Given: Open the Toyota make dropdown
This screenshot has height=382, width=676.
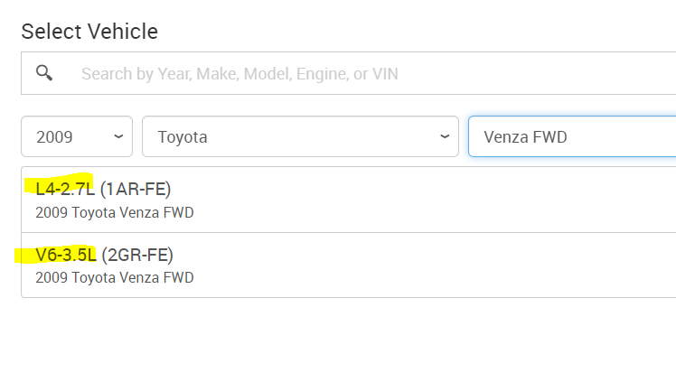Looking at the screenshot, I should pos(300,137).
